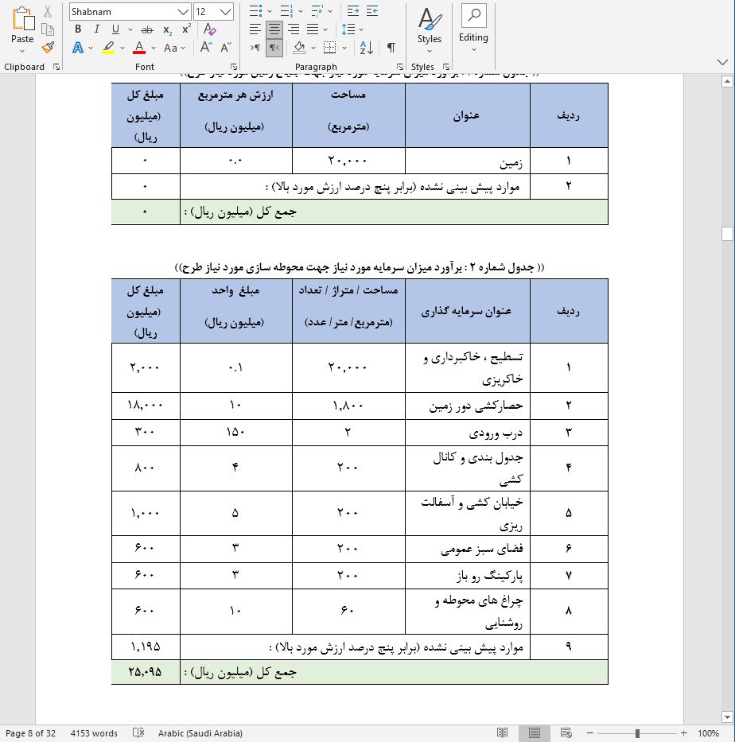The image size is (735, 742).
Task: Click 100% zoom level
Action: pos(709,733)
